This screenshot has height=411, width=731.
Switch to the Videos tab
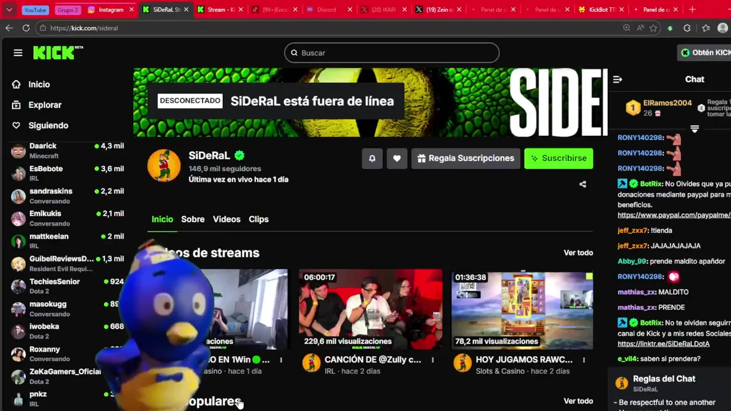coord(227,219)
